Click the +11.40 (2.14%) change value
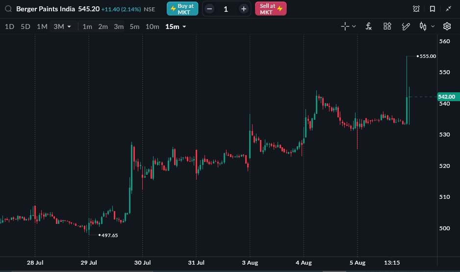This screenshot has height=272, width=460. point(121,9)
